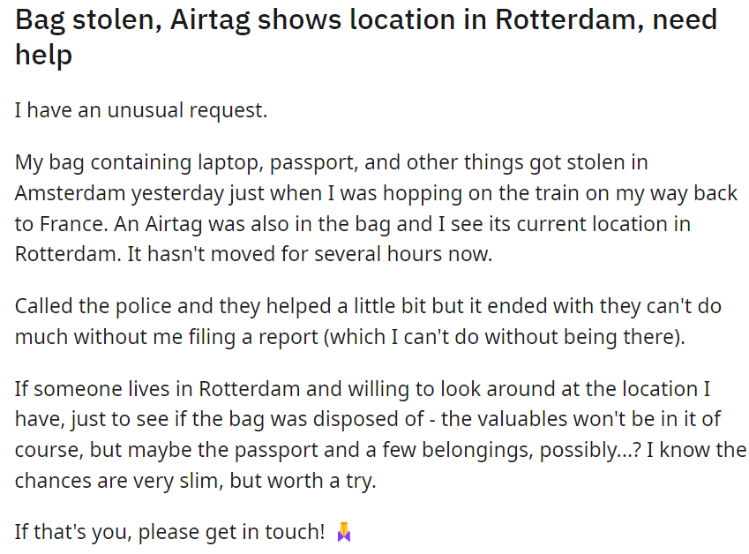Click the "please get in touch!" text
Screen dimensions: 749x554
pos(232,532)
